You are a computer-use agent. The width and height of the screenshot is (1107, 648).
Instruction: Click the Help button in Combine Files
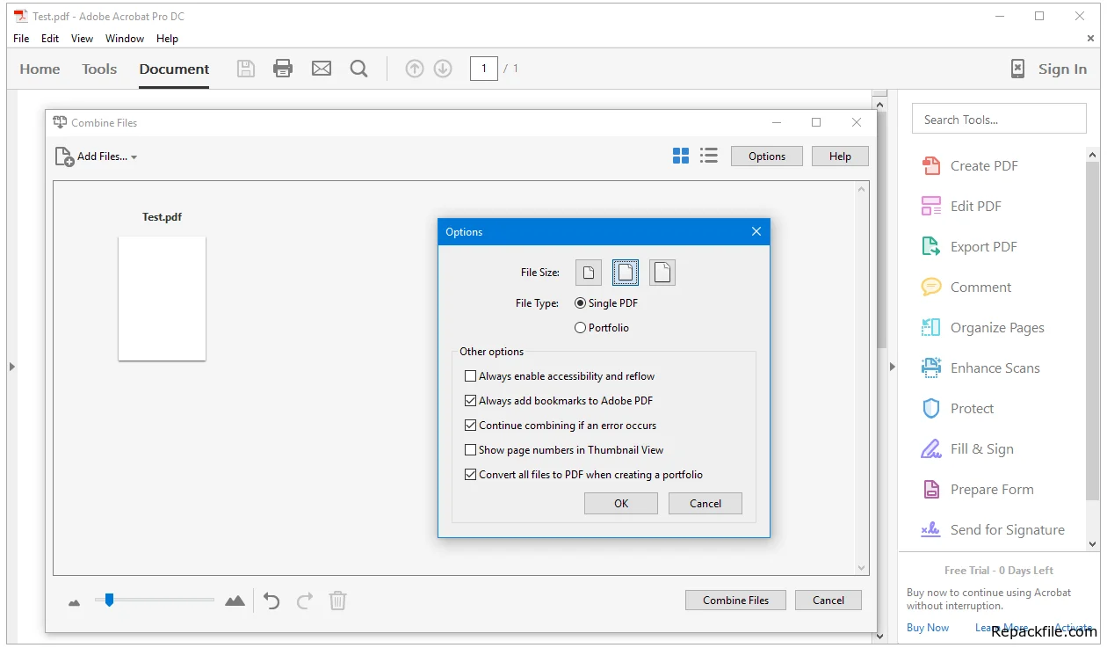pos(840,156)
